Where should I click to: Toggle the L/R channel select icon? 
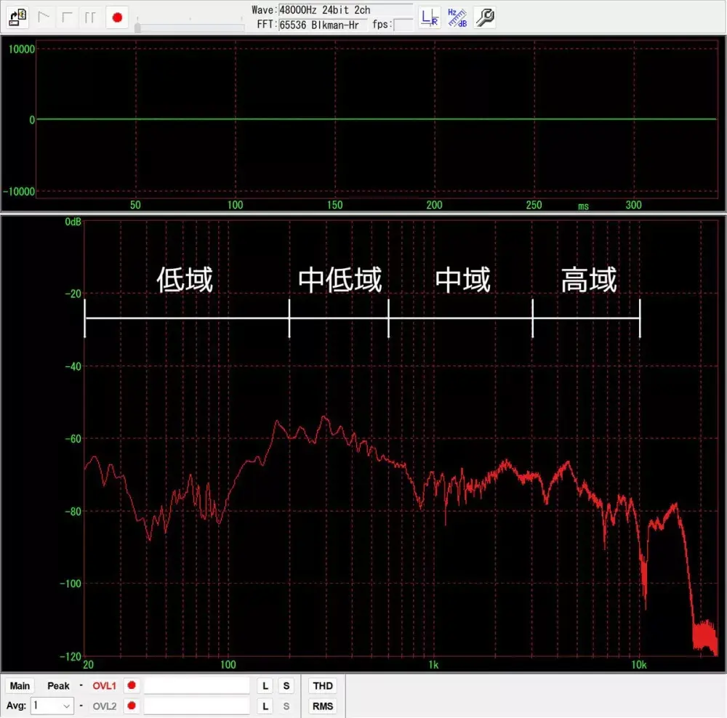click(430, 17)
